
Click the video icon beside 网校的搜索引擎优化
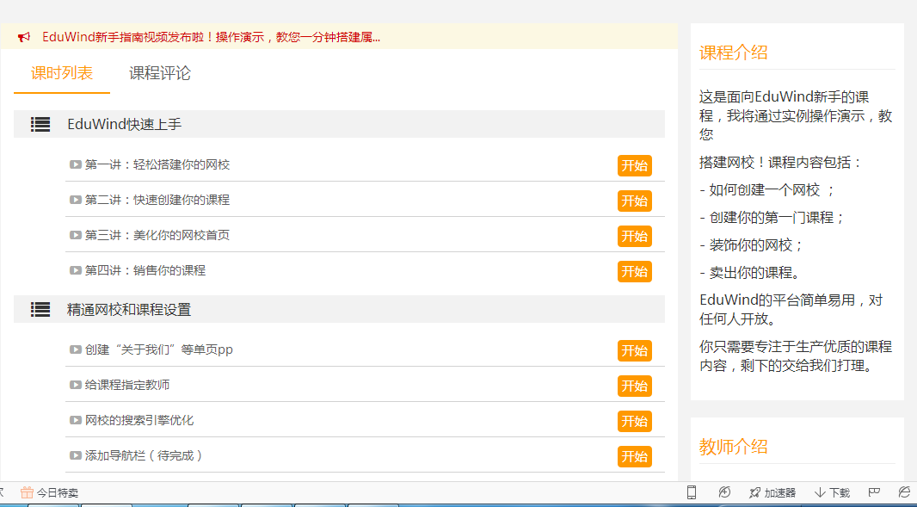click(76, 420)
